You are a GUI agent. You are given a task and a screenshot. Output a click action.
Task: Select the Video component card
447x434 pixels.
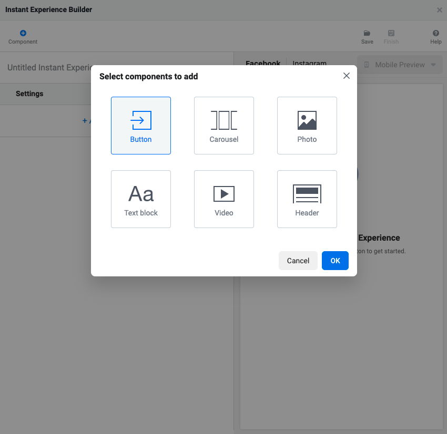click(x=224, y=199)
